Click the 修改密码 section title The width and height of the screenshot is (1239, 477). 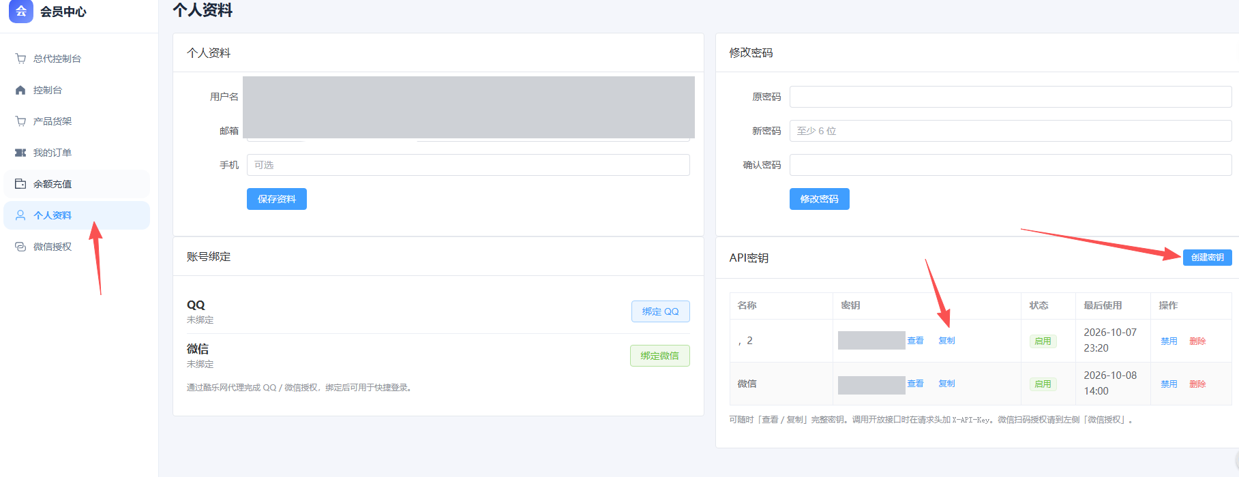751,52
